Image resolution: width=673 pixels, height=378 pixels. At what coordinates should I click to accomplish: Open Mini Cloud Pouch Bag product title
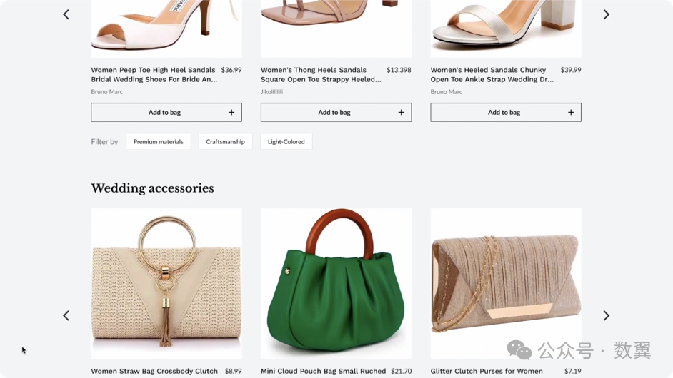323,371
